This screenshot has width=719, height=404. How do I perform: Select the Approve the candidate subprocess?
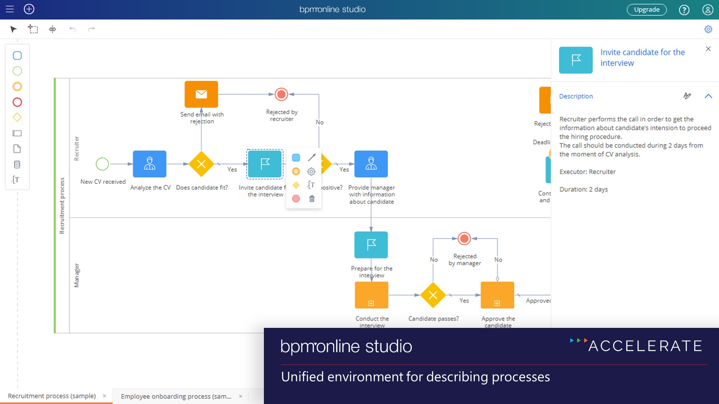click(497, 295)
